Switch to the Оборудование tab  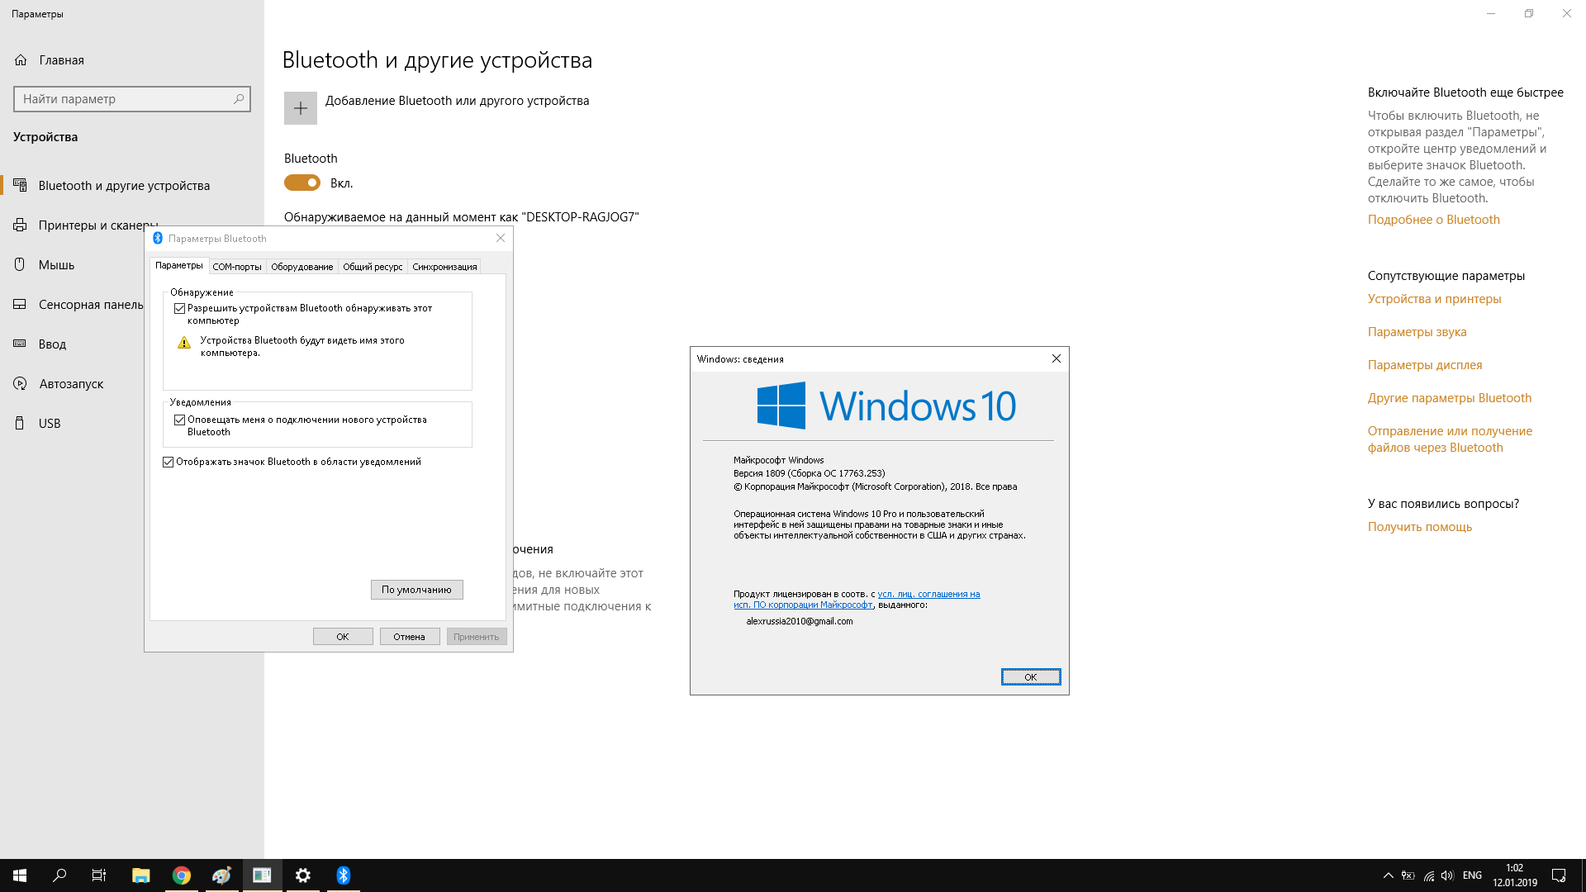(302, 267)
